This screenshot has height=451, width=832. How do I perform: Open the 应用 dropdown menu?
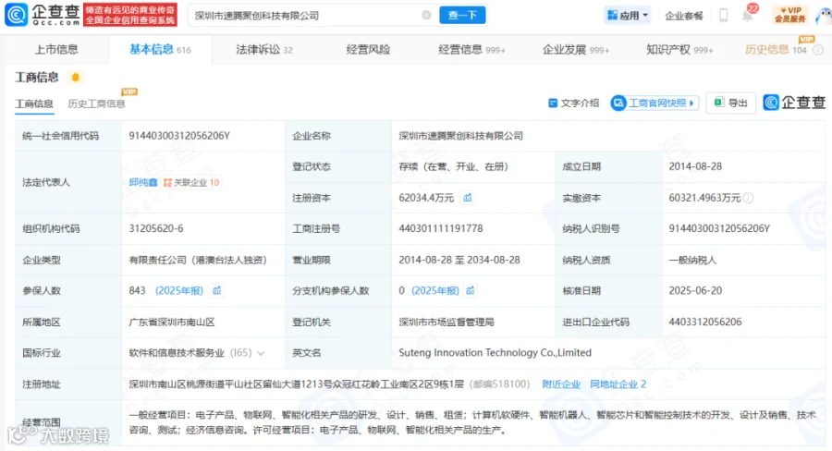628,16
